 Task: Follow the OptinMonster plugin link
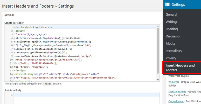(x=176, y=101)
